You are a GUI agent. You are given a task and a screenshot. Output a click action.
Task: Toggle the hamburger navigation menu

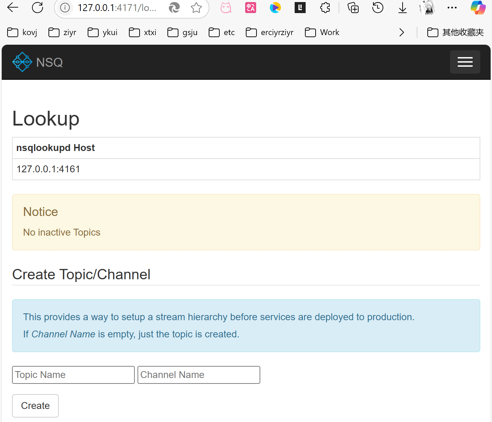[x=465, y=62]
